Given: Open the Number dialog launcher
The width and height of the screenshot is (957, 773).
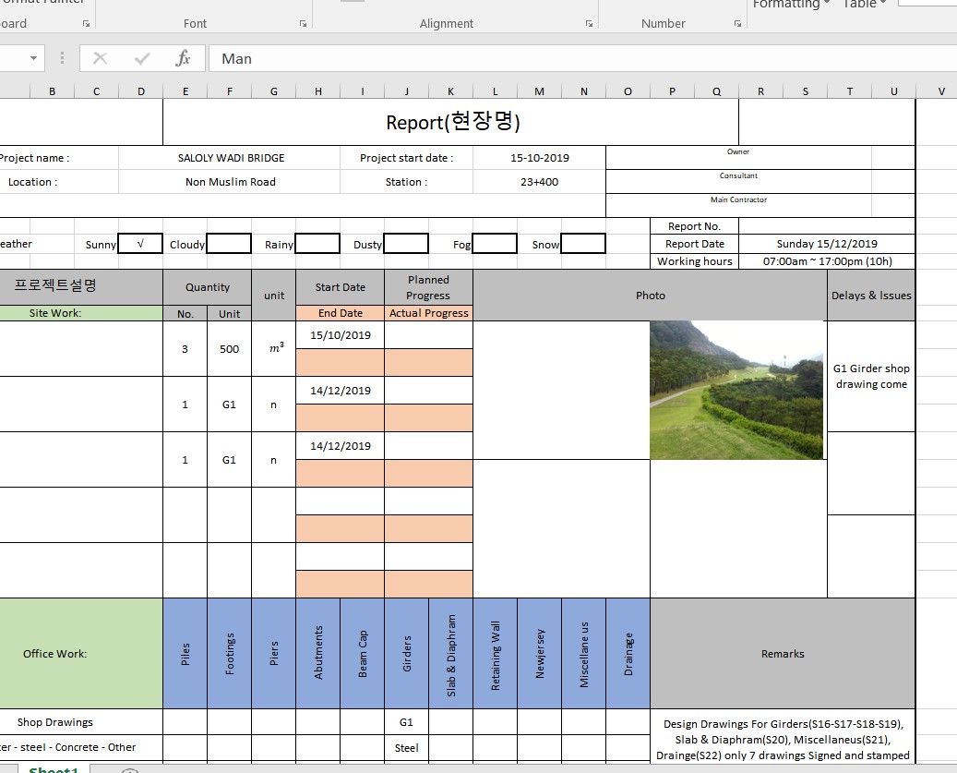Looking at the screenshot, I should click(738, 24).
